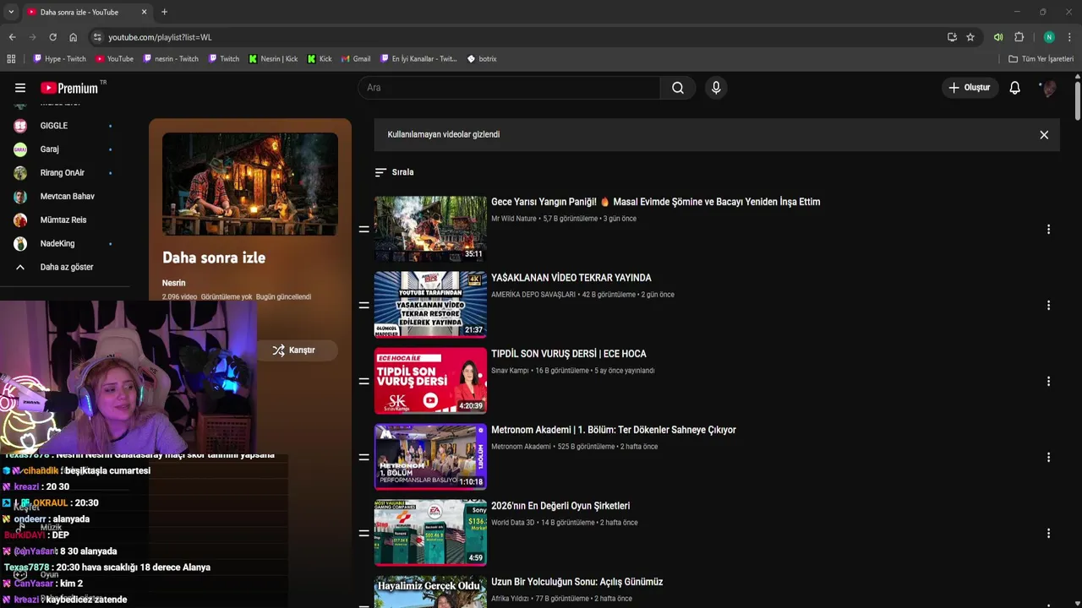Open YouTube bookmark in bookmarks bar
The width and height of the screenshot is (1082, 608).
click(x=114, y=59)
